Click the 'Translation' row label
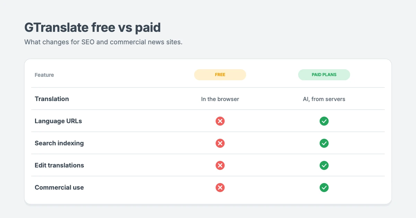 pos(52,99)
